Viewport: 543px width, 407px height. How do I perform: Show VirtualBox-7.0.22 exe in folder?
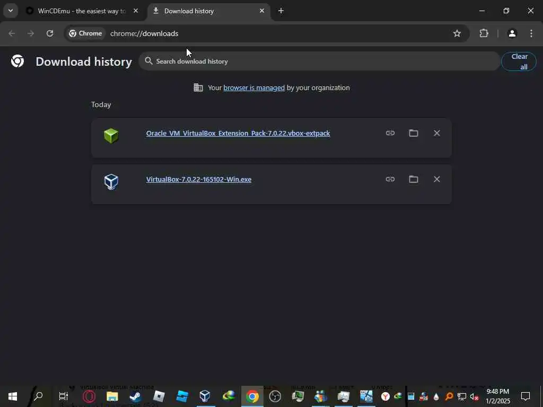[414, 179]
